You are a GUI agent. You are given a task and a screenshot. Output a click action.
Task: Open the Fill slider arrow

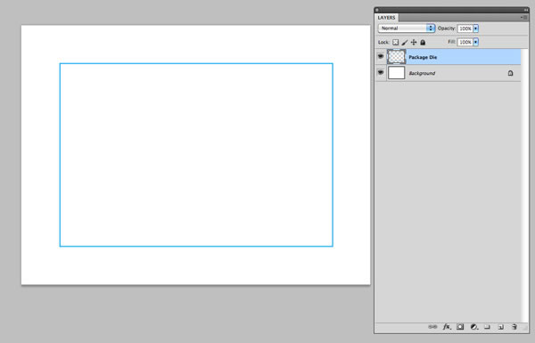tap(476, 42)
